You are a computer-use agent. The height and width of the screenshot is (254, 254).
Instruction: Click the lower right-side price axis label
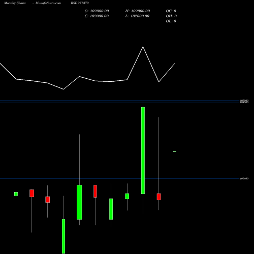[244, 179]
